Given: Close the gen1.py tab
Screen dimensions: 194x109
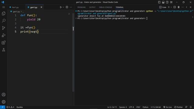Looking at the screenshot, I should coord(41,7).
